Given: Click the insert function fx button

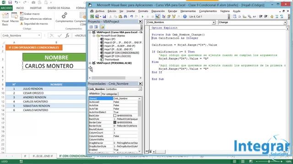Looking at the screenshot, I should pos(67,36).
